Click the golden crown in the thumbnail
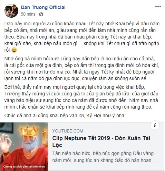The width and height of the screenshot is (165, 171). click(29, 131)
